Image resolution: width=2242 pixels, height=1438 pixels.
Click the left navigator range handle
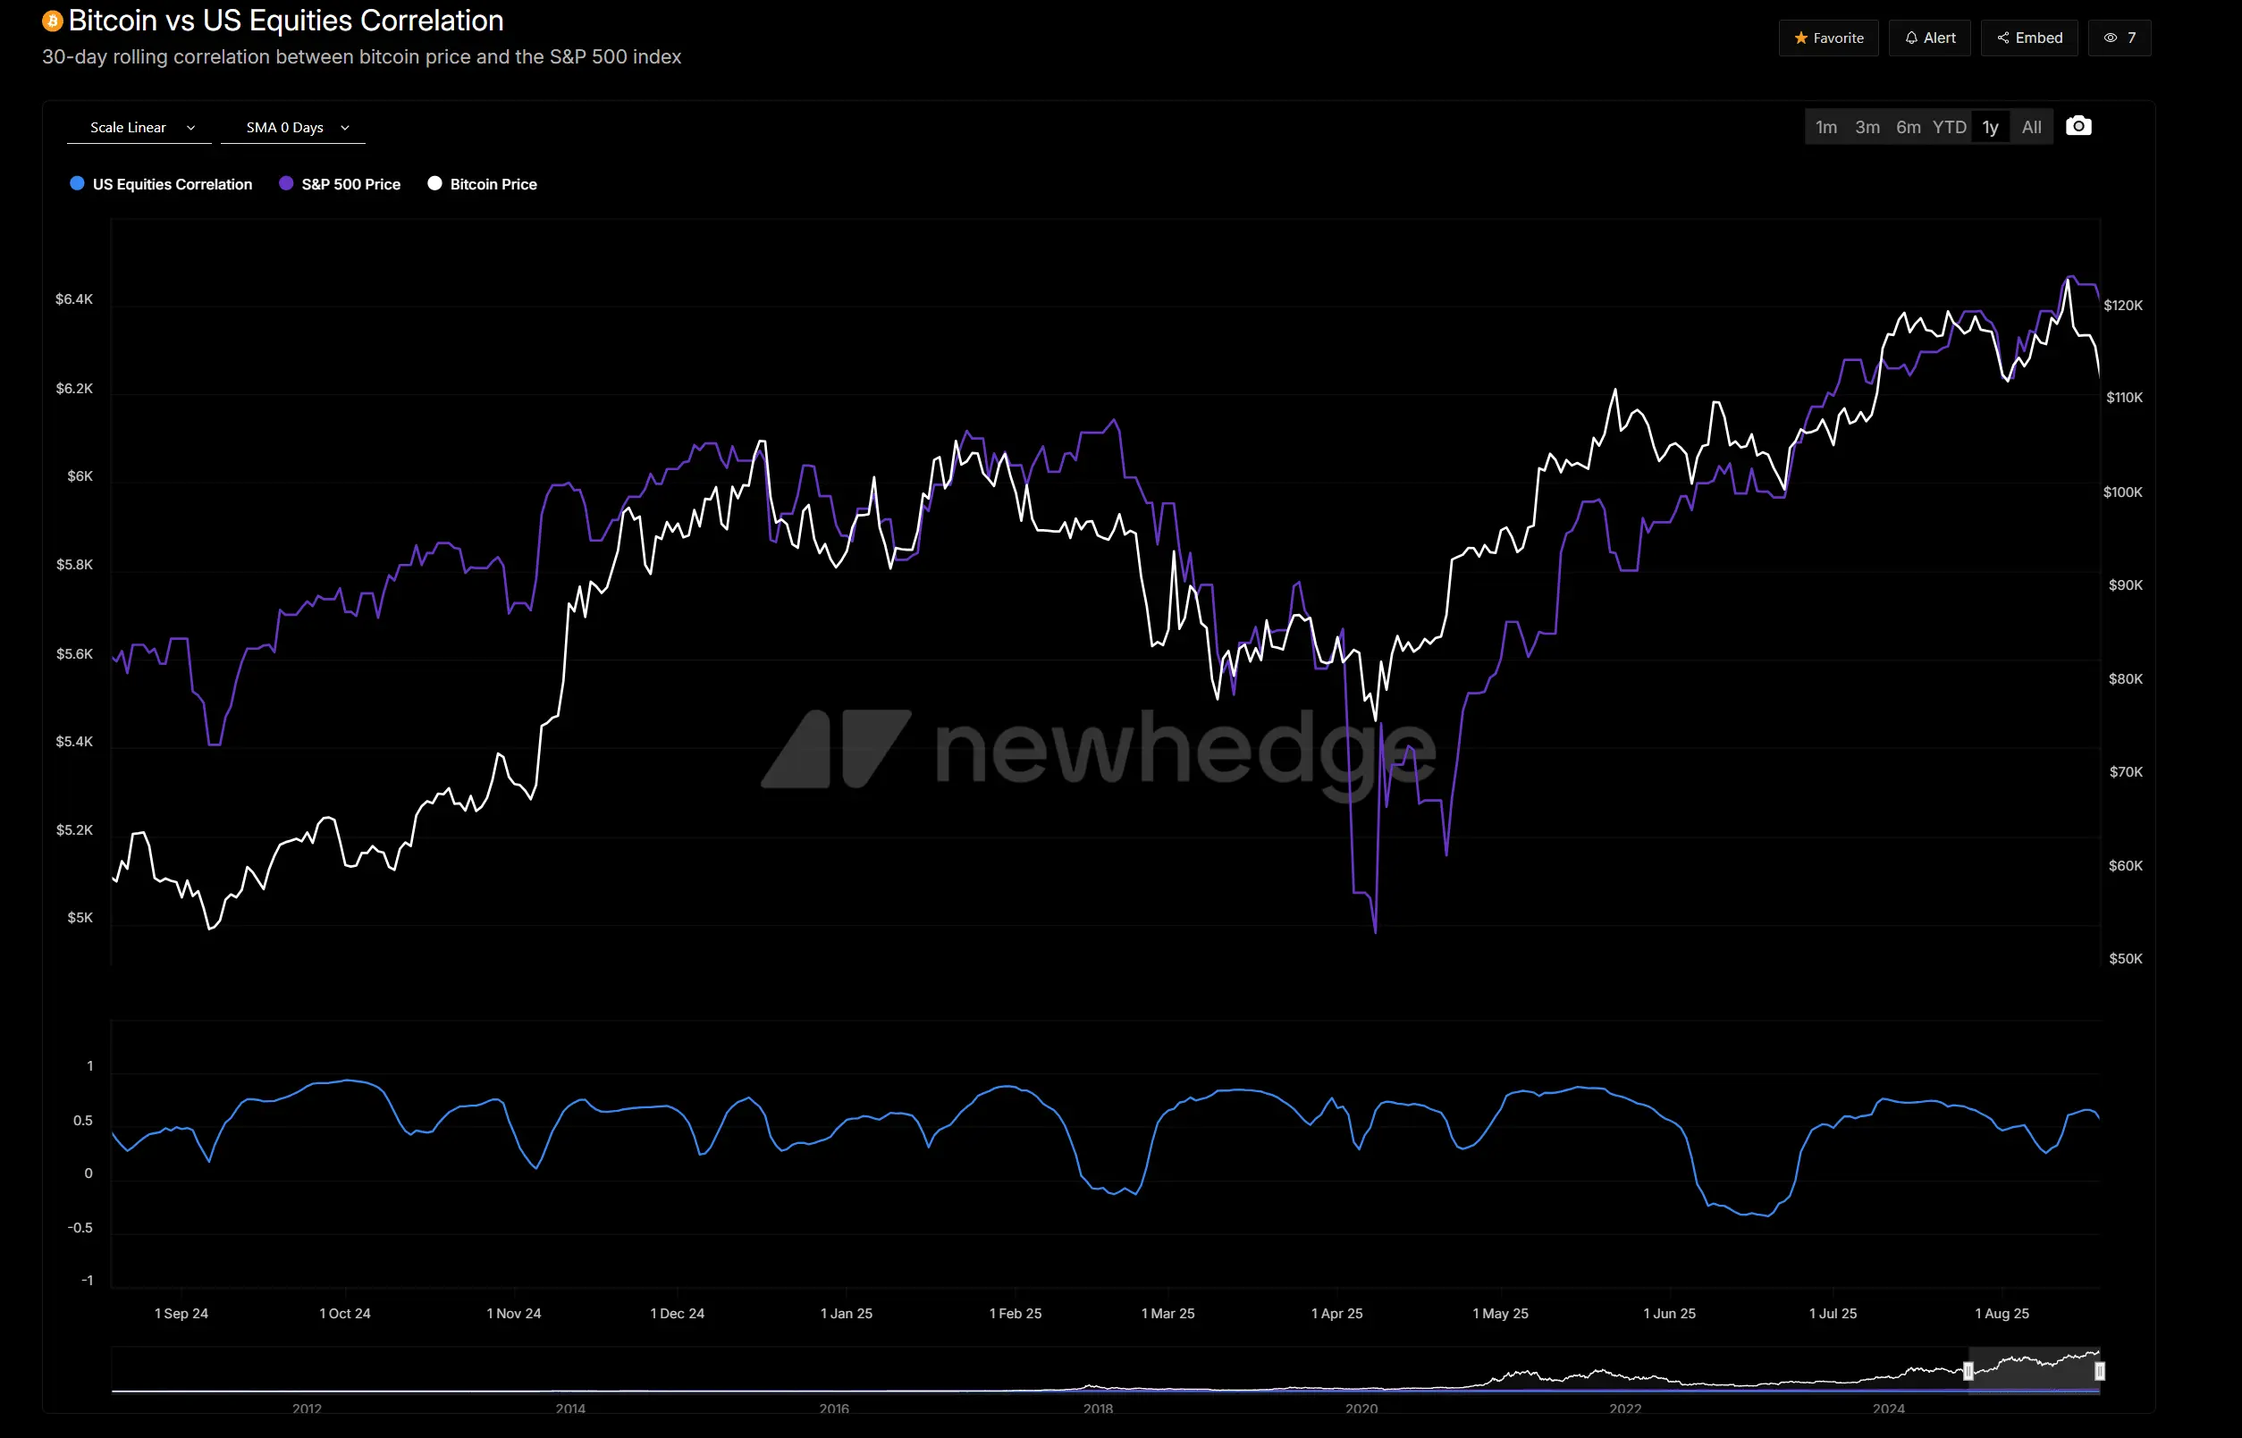(1968, 1371)
